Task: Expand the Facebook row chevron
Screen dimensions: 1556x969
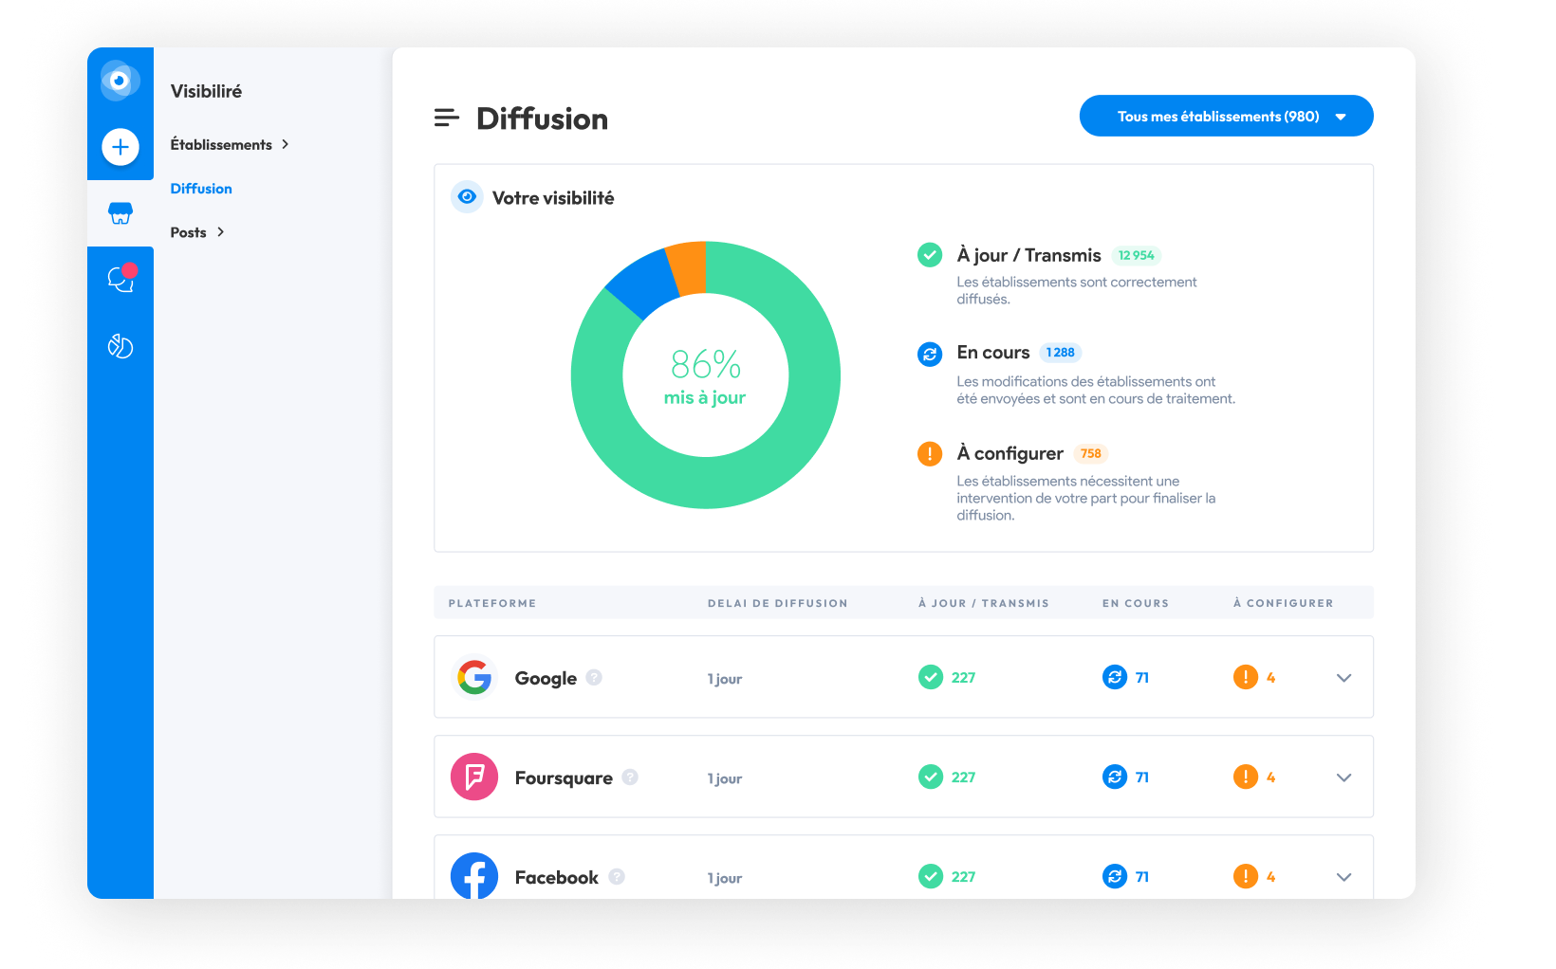Action: point(1343,877)
